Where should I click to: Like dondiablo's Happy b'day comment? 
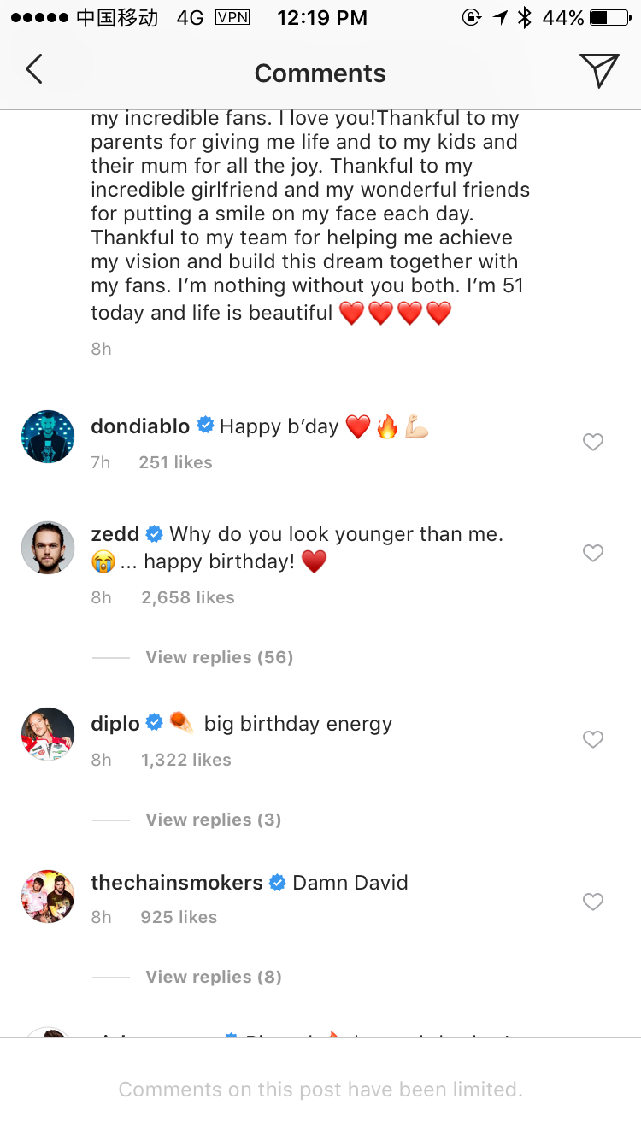[x=592, y=442]
